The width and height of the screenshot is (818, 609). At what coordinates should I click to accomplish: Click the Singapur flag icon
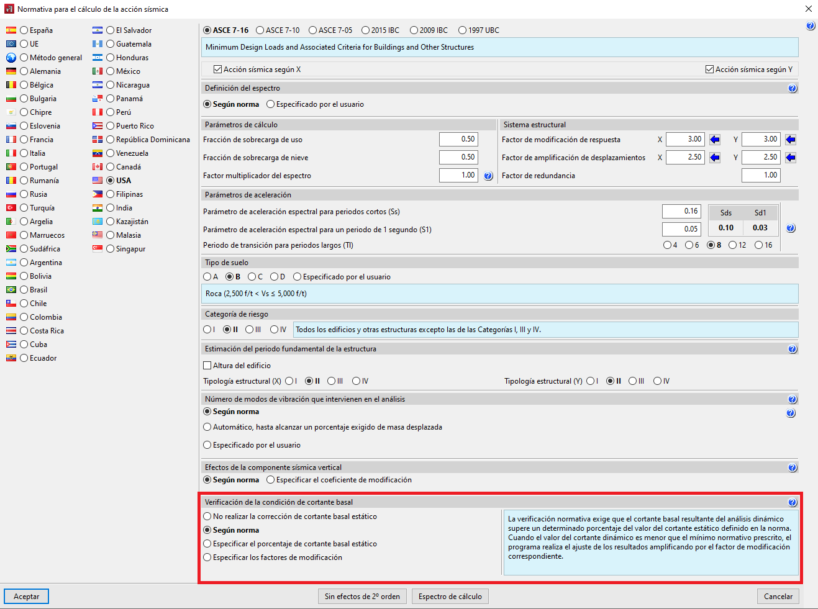tap(98, 249)
